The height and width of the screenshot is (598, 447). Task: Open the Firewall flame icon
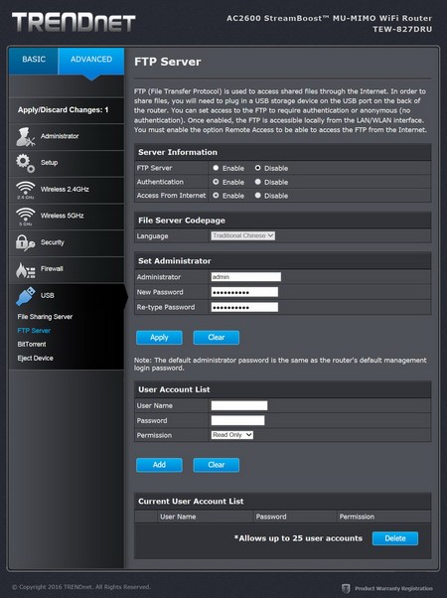pos(25,269)
